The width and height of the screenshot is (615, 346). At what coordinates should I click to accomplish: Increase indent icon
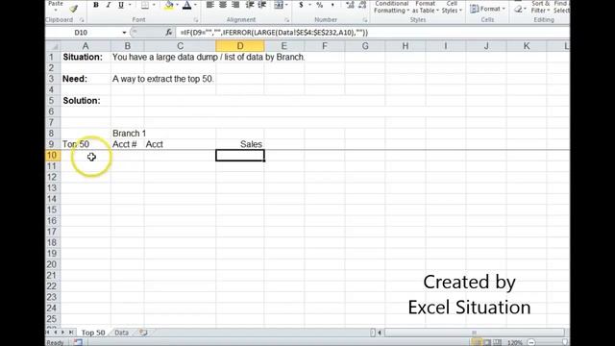[262, 5]
